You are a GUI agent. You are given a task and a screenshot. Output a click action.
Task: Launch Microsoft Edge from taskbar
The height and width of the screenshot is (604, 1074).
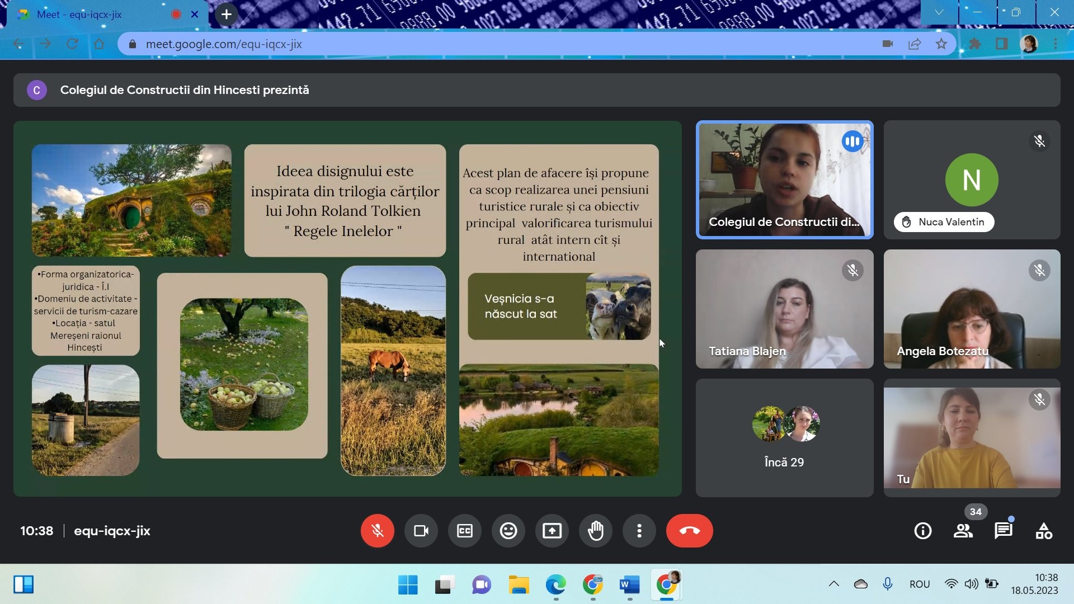[x=555, y=585]
